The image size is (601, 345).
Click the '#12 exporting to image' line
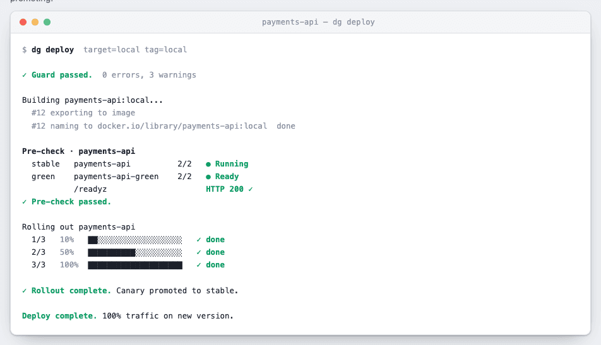pyautogui.click(x=83, y=113)
